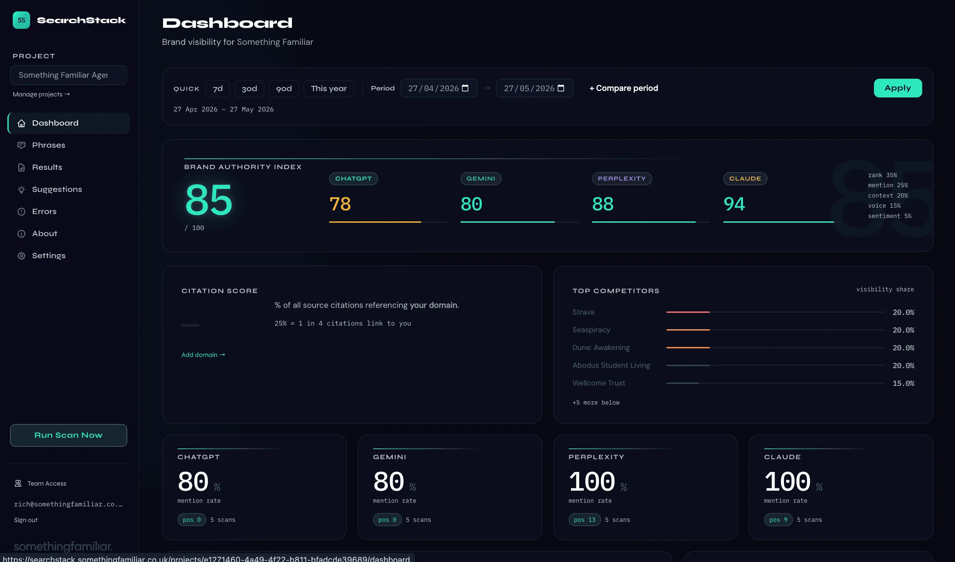
Task: Click the SS SearchStack logo icon
Action: click(21, 20)
